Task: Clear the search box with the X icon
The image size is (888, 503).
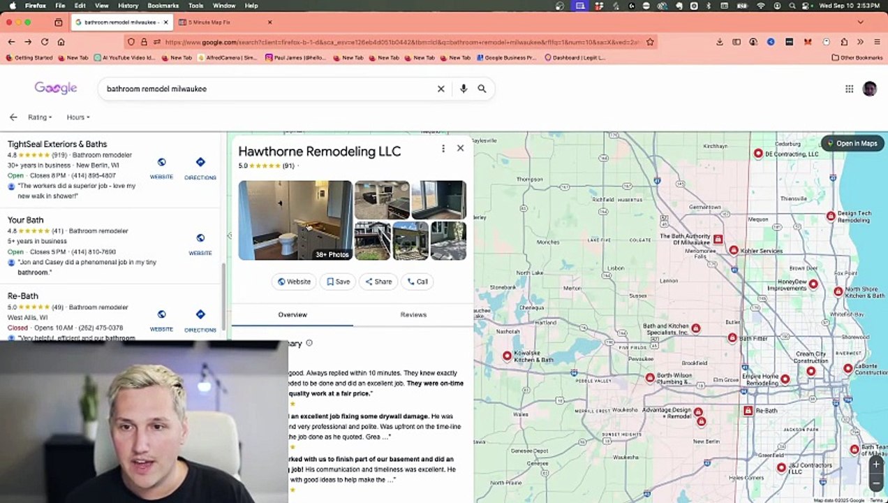Action: point(441,89)
